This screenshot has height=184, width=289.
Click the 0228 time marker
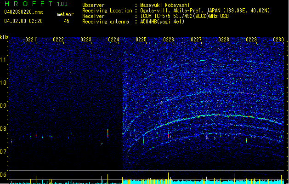[x=224, y=40]
